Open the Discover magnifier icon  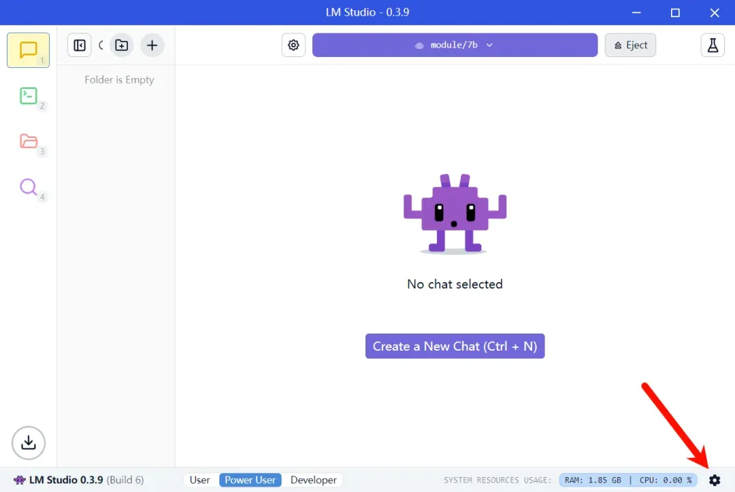point(28,187)
